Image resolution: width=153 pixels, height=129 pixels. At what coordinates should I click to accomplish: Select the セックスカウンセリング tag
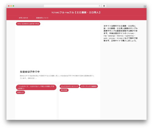69,86
